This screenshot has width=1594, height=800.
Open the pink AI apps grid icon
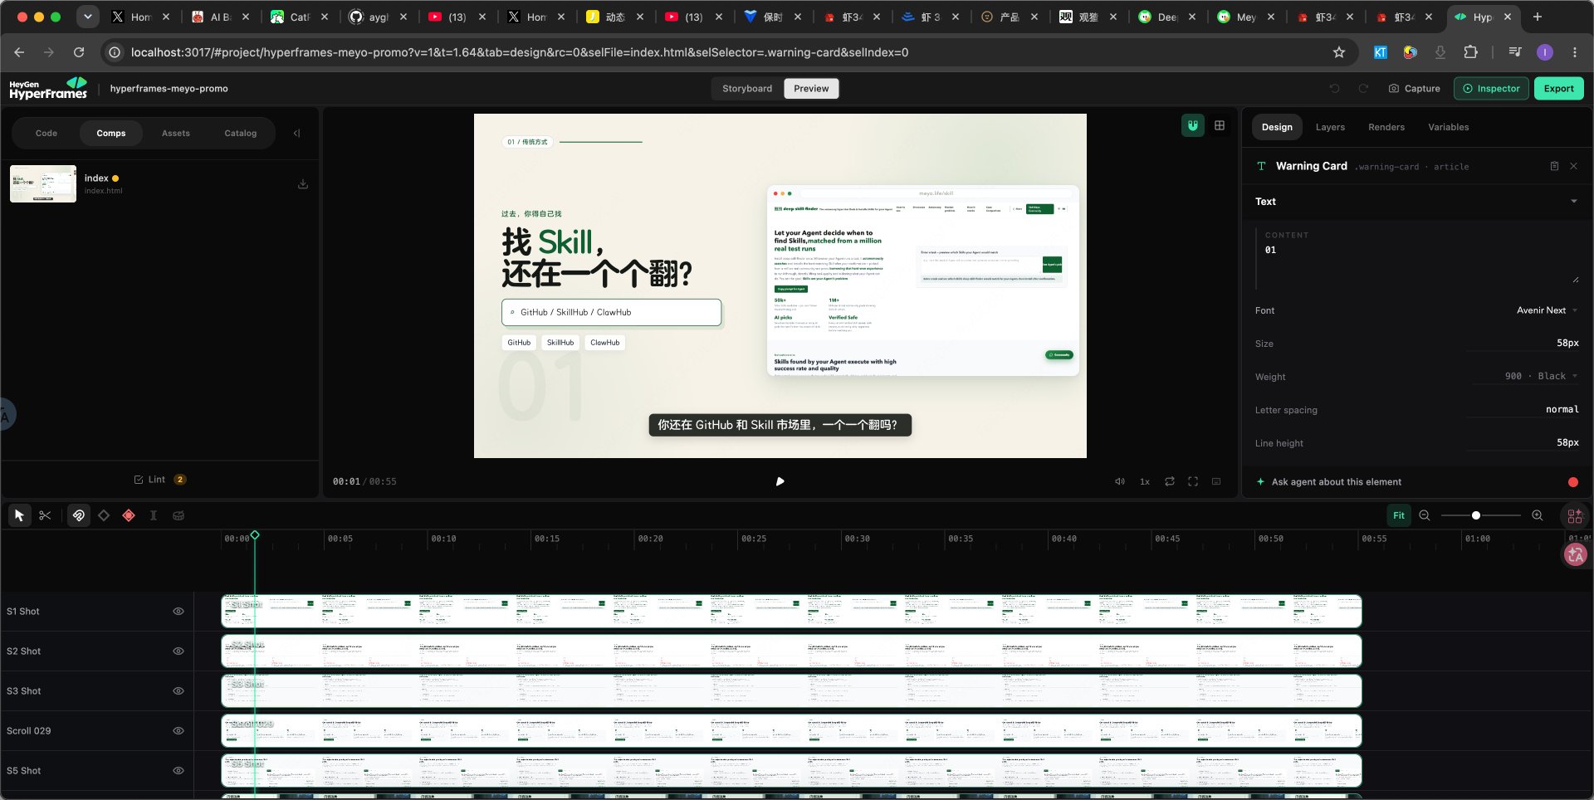(1575, 516)
